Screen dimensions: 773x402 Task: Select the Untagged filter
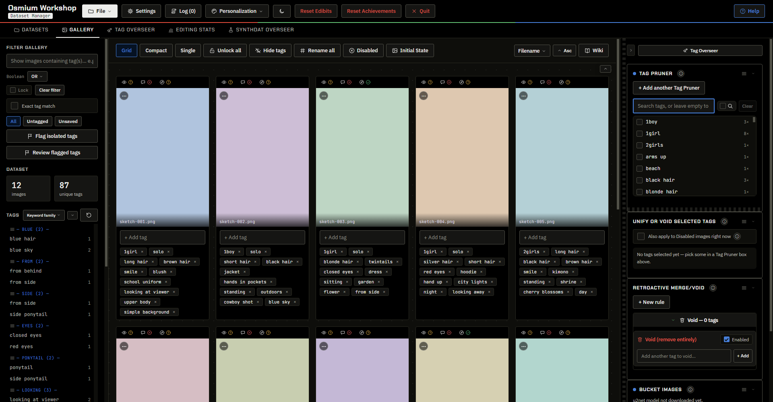tap(37, 121)
